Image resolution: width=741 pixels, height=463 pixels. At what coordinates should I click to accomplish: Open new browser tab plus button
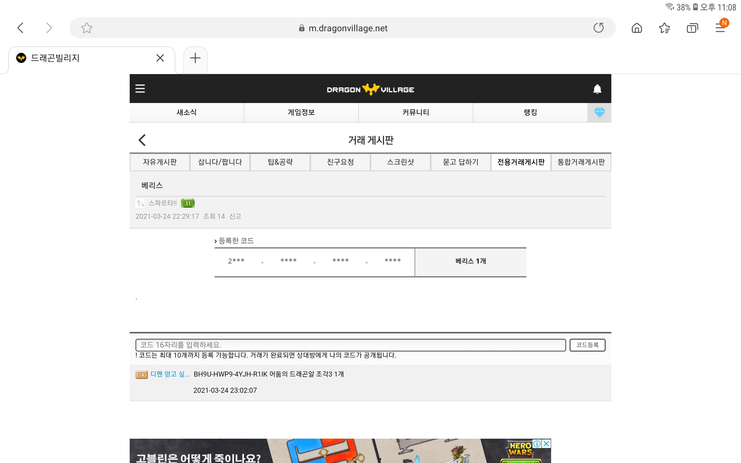195,58
